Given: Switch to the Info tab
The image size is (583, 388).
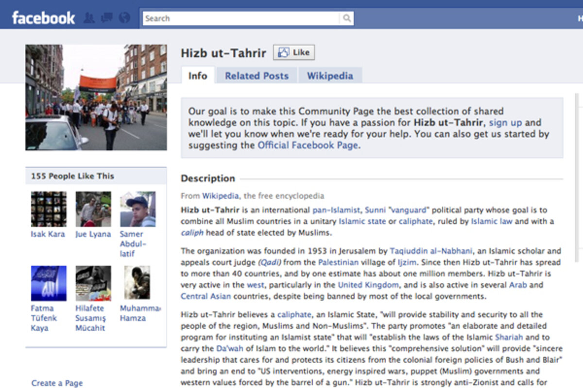Looking at the screenshot, I should click(198, 76).
